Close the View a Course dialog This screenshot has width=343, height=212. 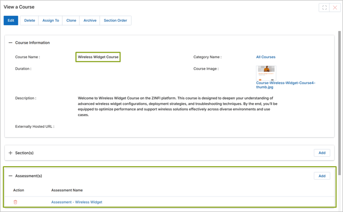[x=336, y=7]
